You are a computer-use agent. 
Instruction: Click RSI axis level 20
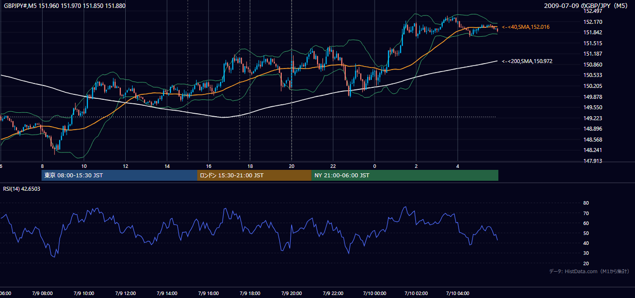[x=586, y=263]
